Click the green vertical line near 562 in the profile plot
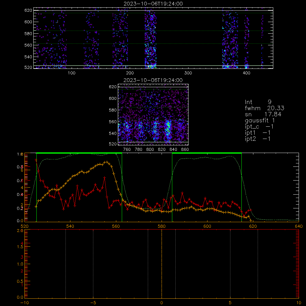The height and width of the screenshot is (306, 306). [122, 188]
